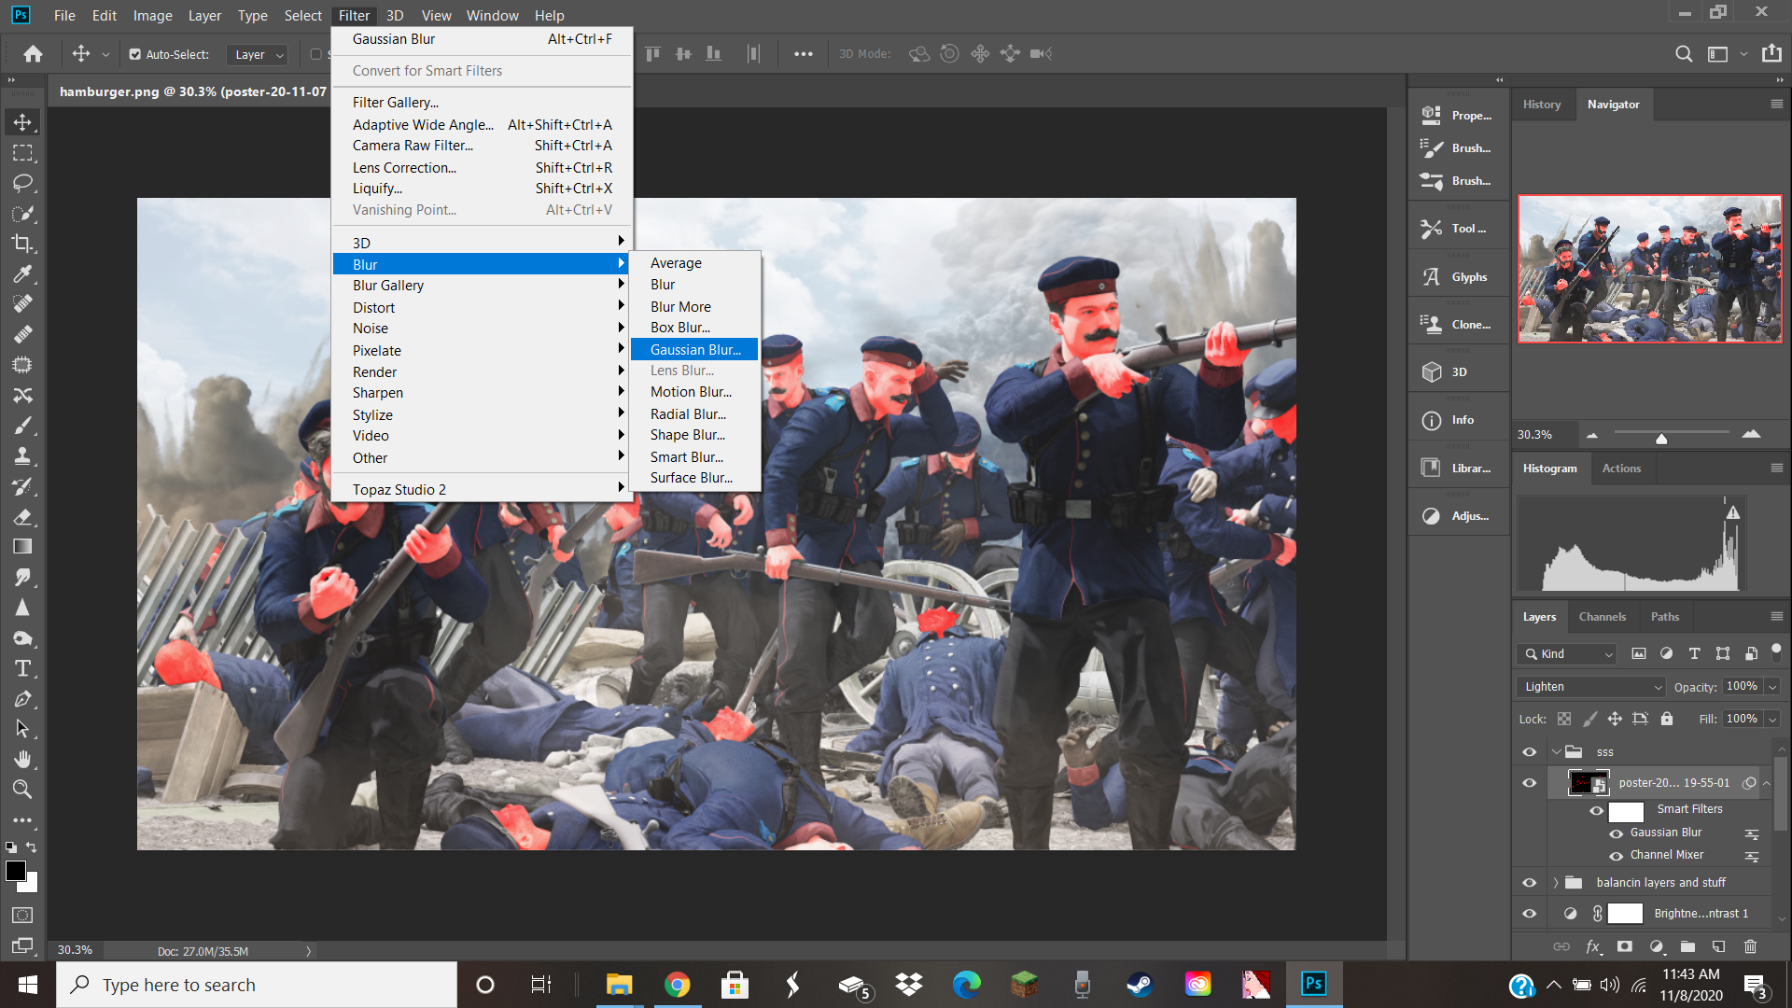Switch to the Channels tab
The height and width of the screenshot is (1008, 1792).
click(1602, 617)
